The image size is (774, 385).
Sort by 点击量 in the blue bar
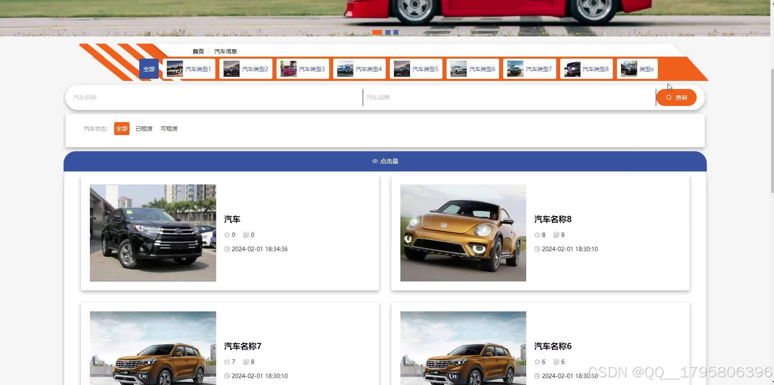click(385, 161)
